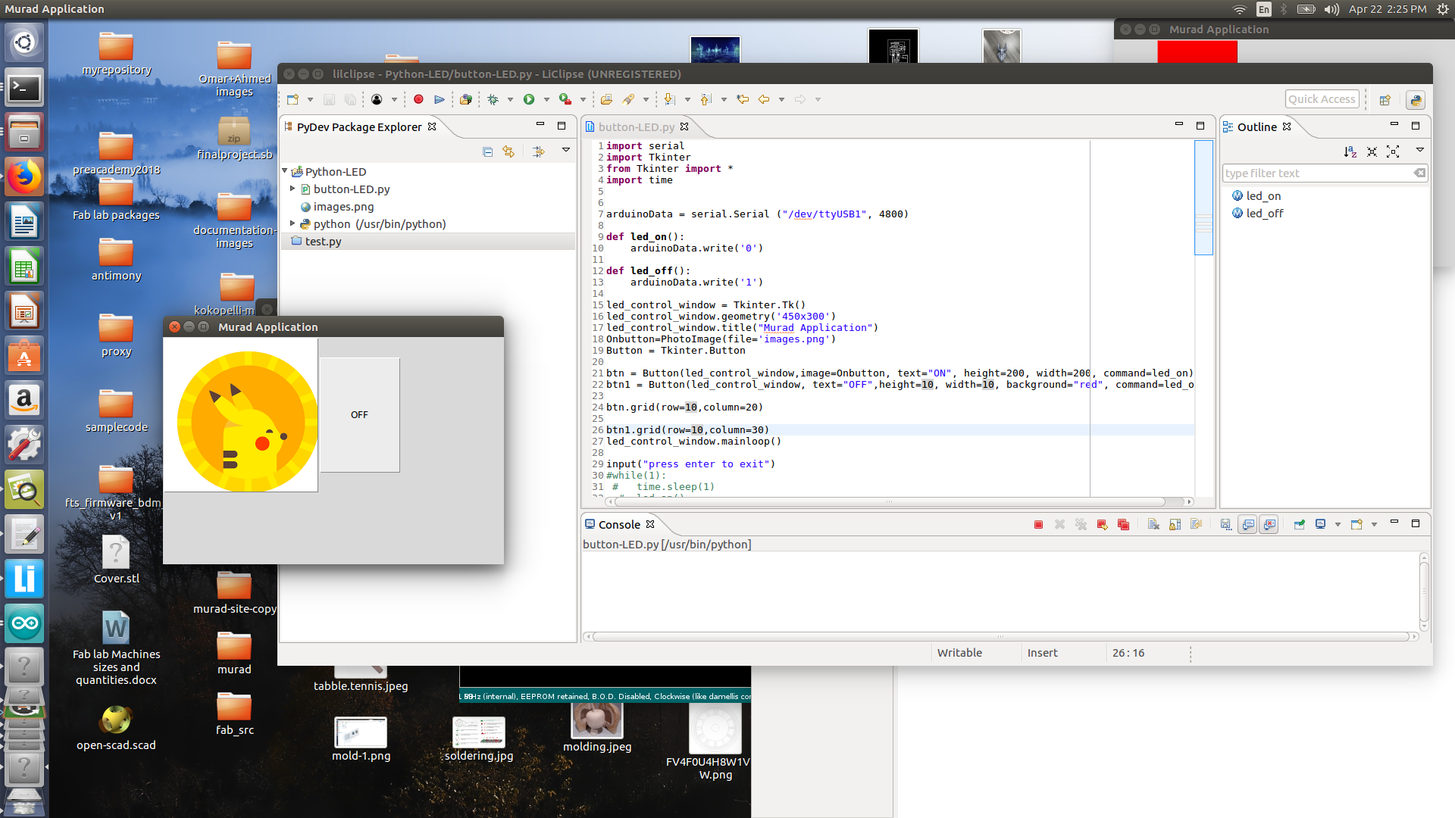This screenshot has width=1455, height=818.
Task: Expand the button-LED.py tree node
Action: 293,189
